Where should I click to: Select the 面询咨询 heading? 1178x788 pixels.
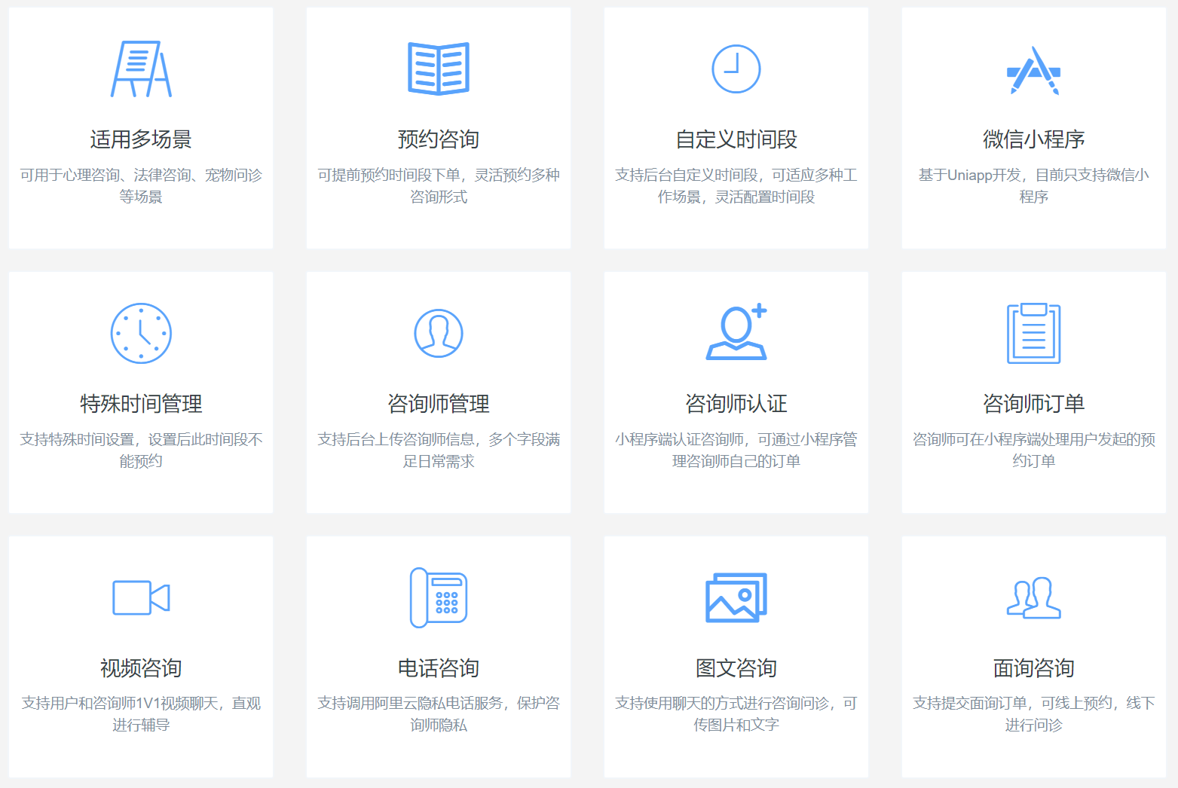pos(1034,668)
